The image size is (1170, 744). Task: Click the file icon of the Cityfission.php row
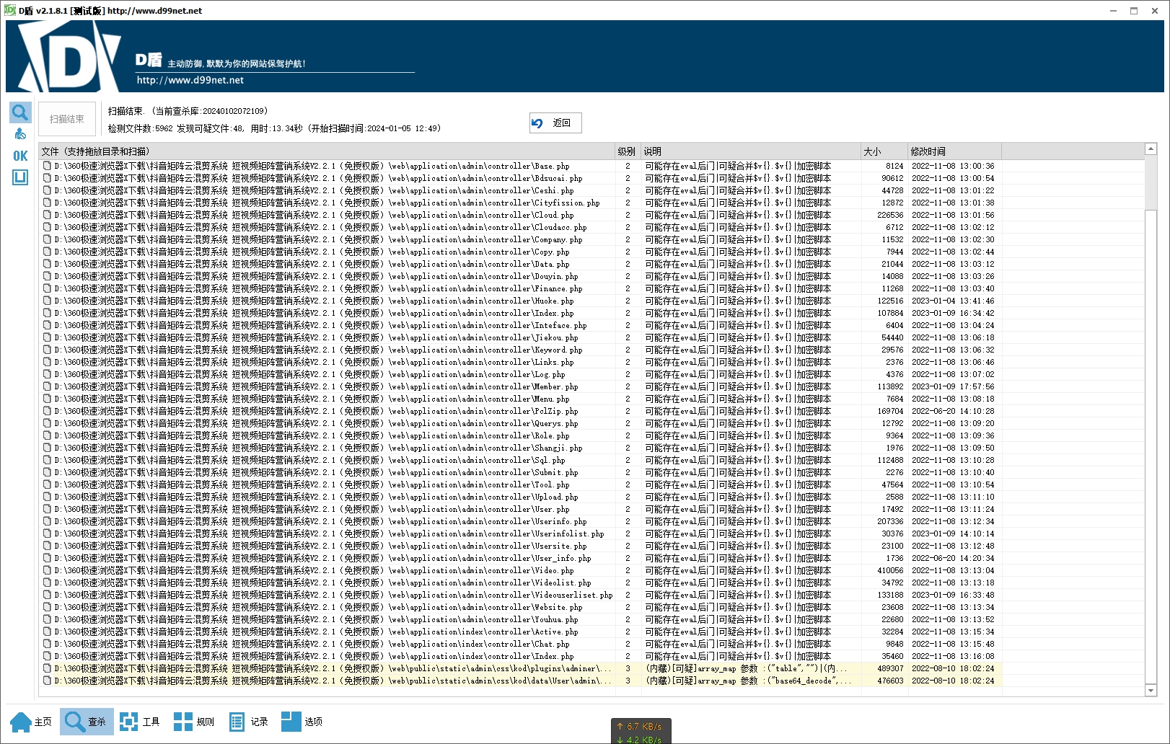[47, 203]
